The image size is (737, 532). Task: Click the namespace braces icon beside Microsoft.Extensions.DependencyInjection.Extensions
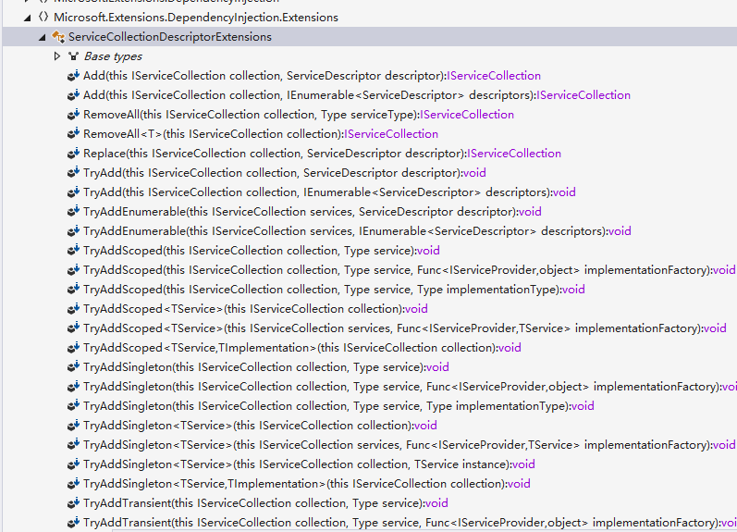tap(43, 17)
